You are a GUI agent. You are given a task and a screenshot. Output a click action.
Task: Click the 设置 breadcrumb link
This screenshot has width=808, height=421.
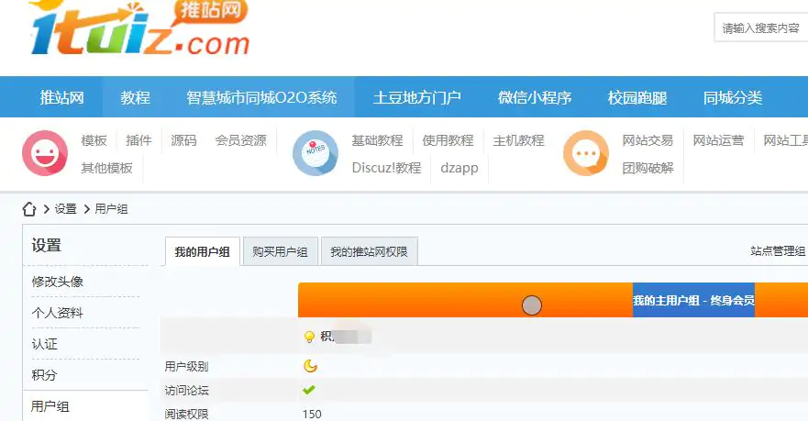point(65,209)
